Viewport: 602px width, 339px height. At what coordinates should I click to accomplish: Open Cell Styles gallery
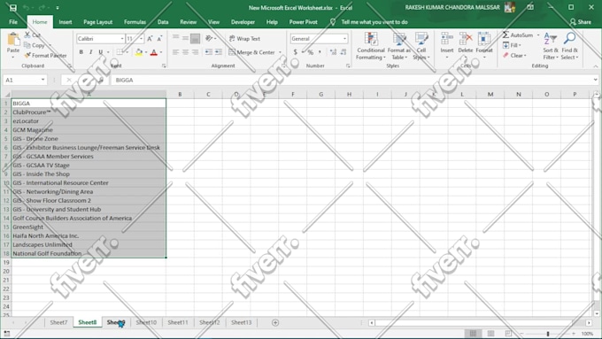pos(421,46)
